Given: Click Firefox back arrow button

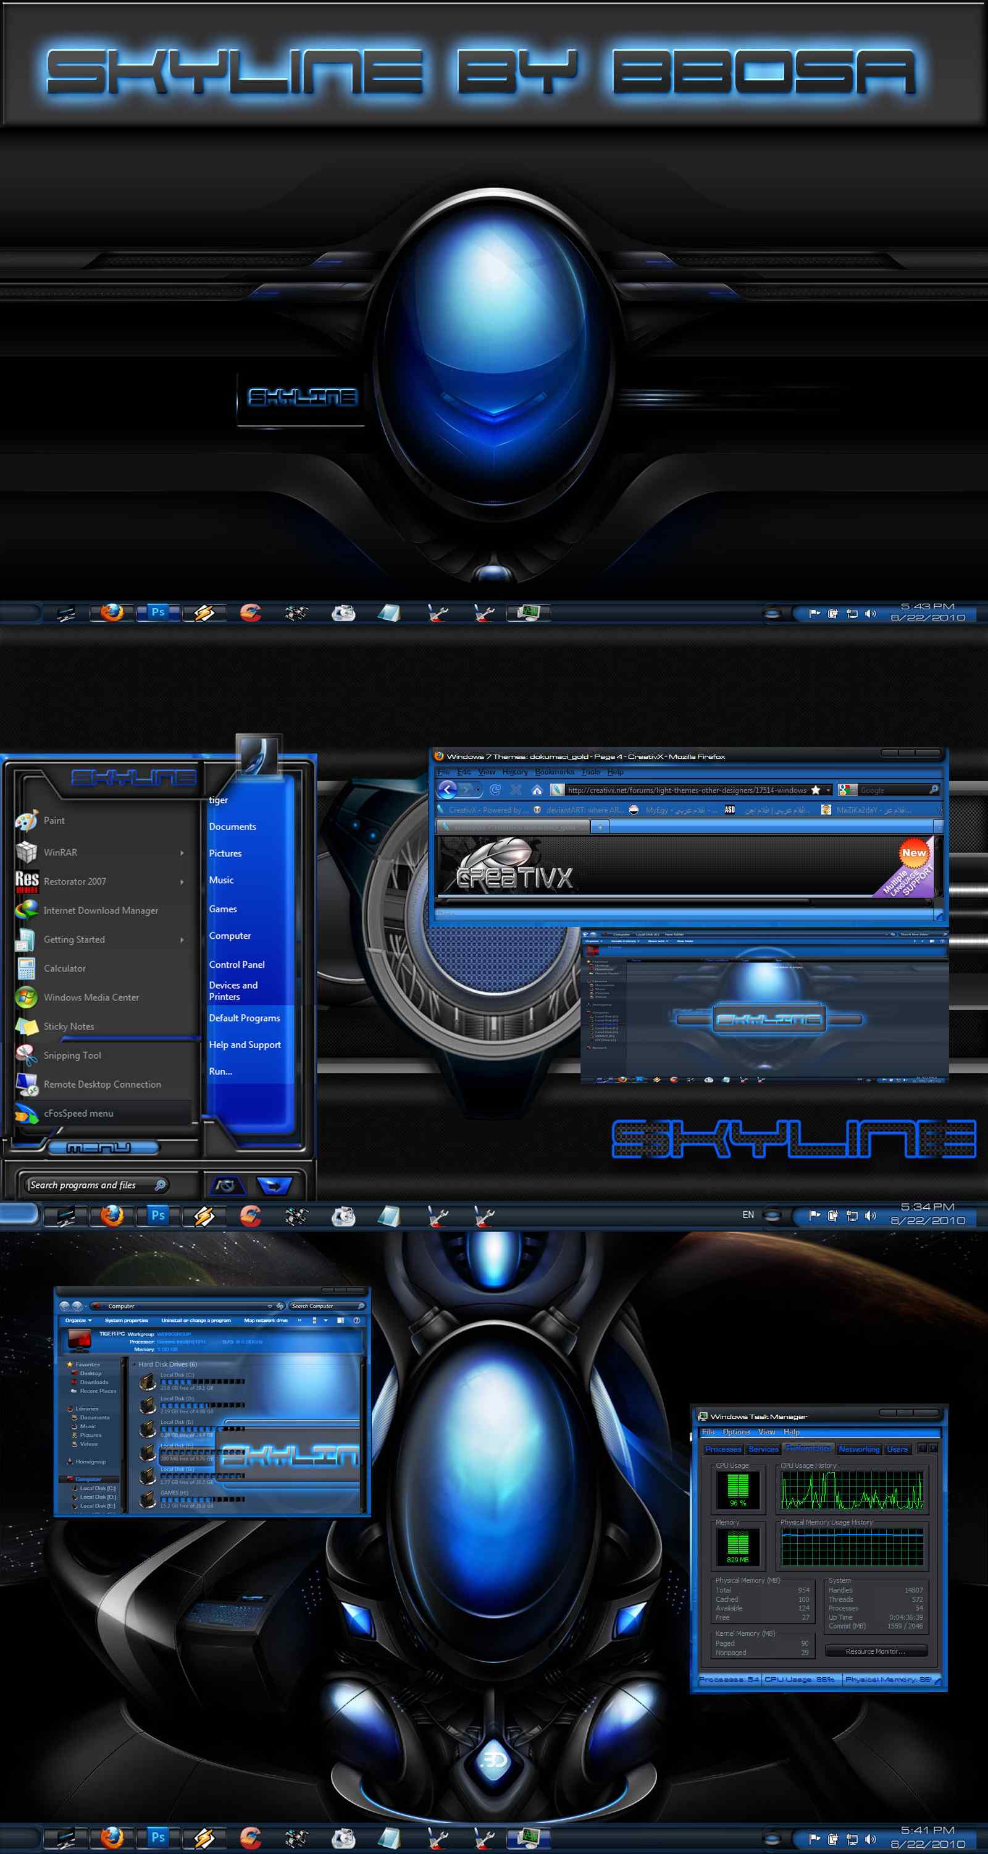Looking at the screenshot, I should pyautogui.click(x=447, y=790).
